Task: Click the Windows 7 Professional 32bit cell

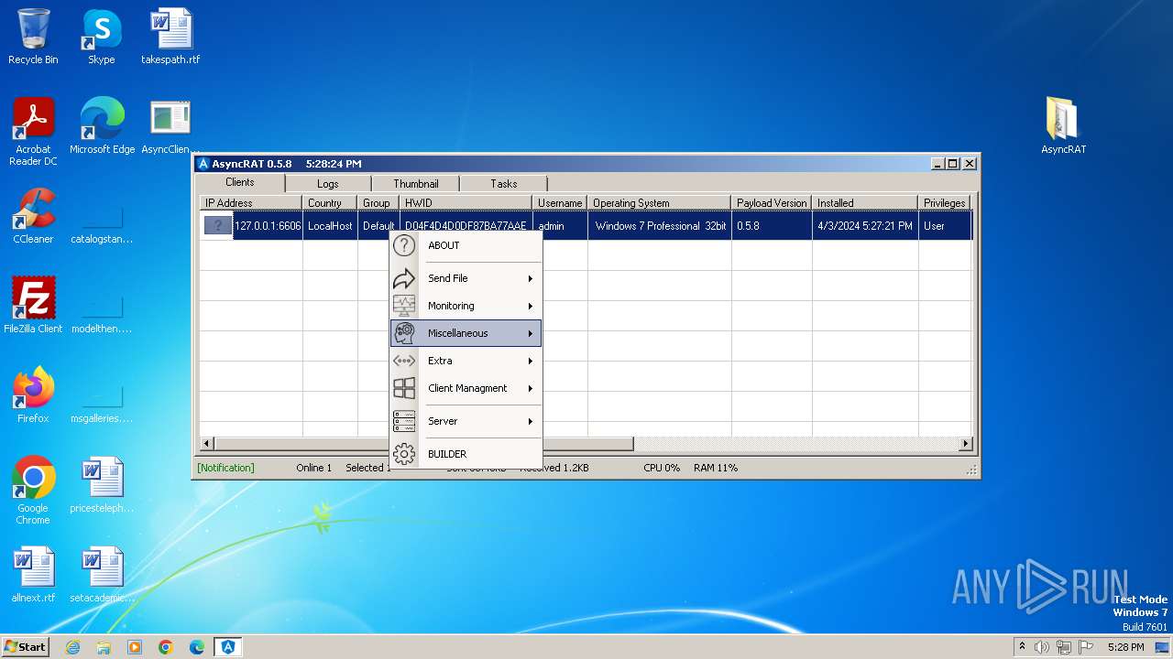Action: 660,226
